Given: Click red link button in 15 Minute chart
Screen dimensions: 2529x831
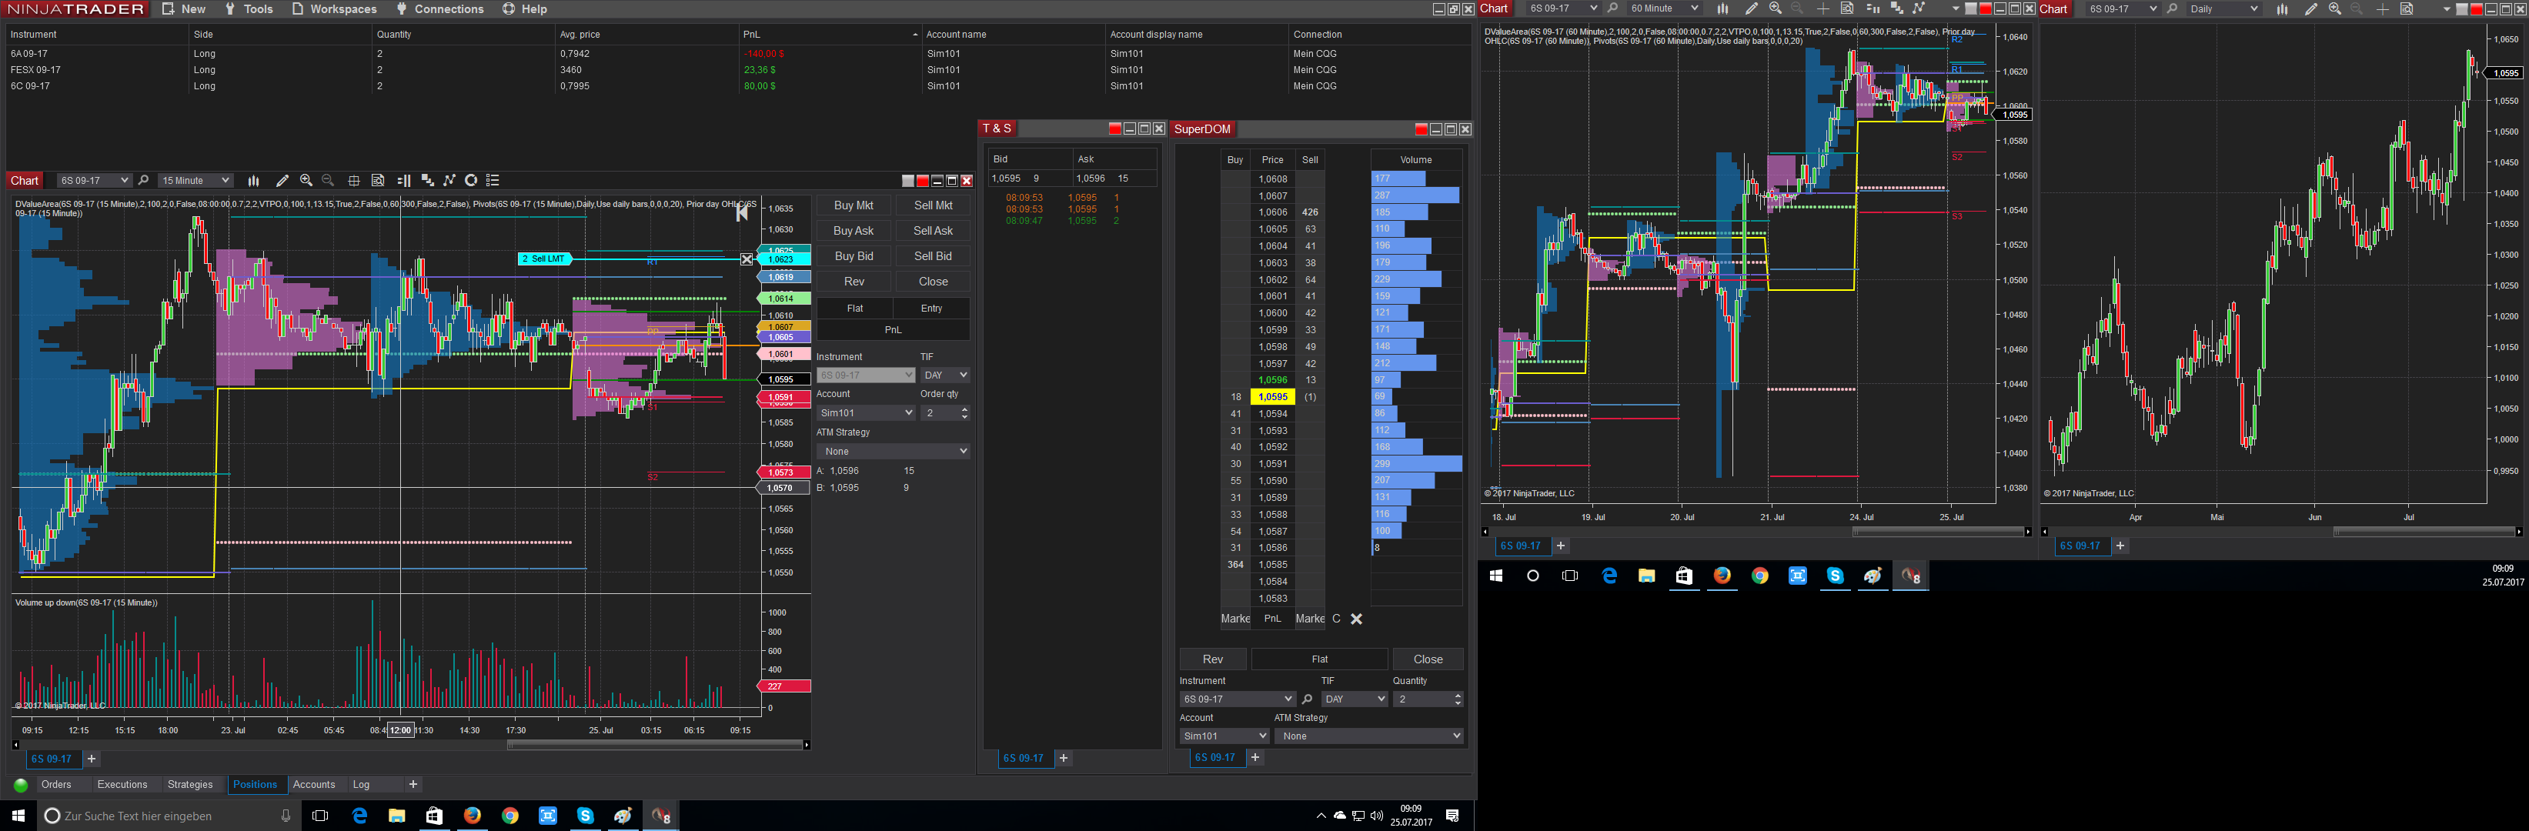Looking at the screenshot, I should [923, 181].
